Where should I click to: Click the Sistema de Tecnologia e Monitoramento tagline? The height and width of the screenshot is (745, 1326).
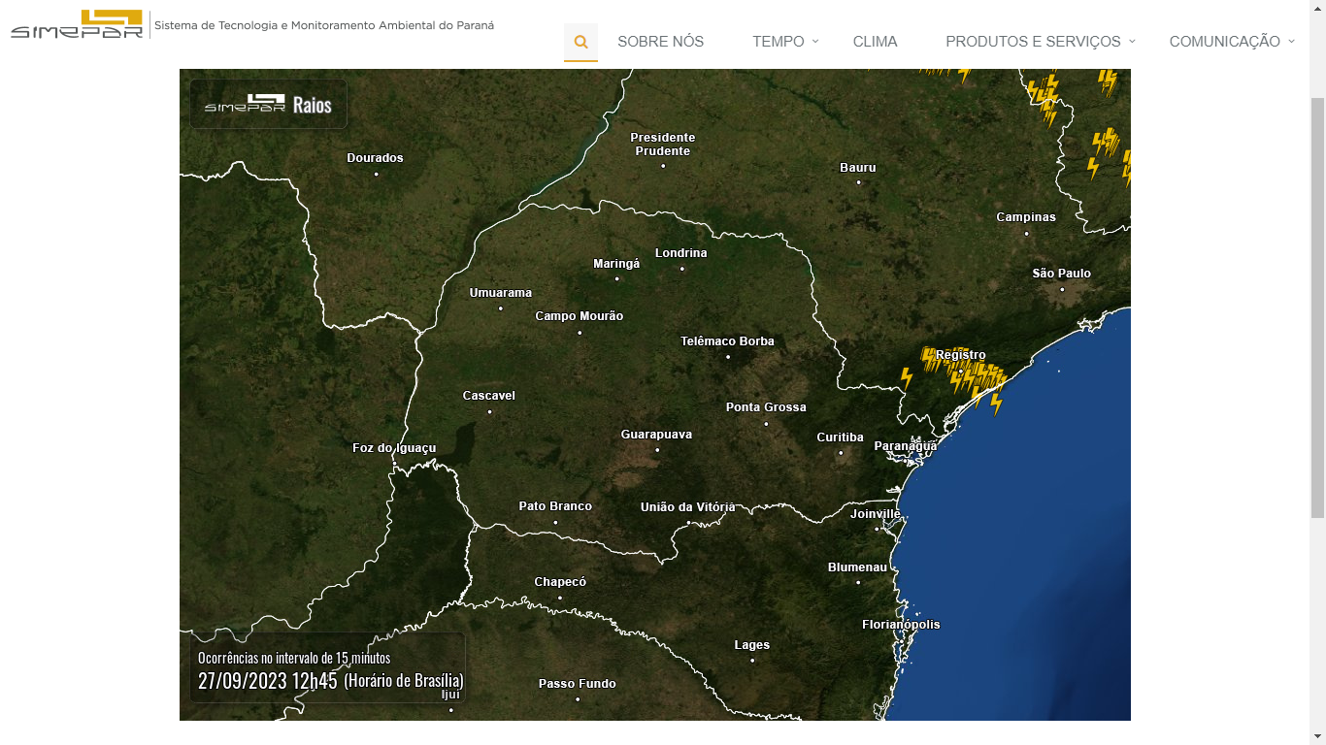pyautogui.click(x=324, y=25)
